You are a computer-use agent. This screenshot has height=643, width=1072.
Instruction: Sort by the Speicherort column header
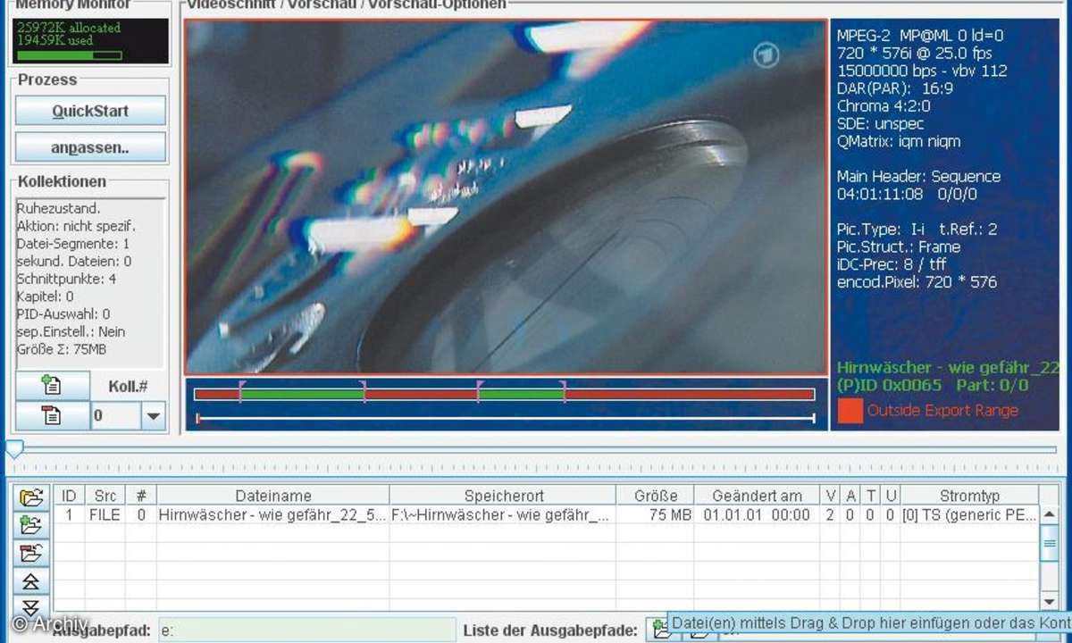coord(504,496)
